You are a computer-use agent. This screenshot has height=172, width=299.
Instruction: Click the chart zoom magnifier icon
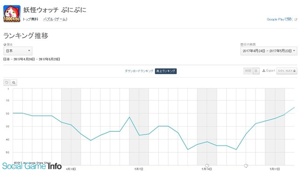coord(14,83)
